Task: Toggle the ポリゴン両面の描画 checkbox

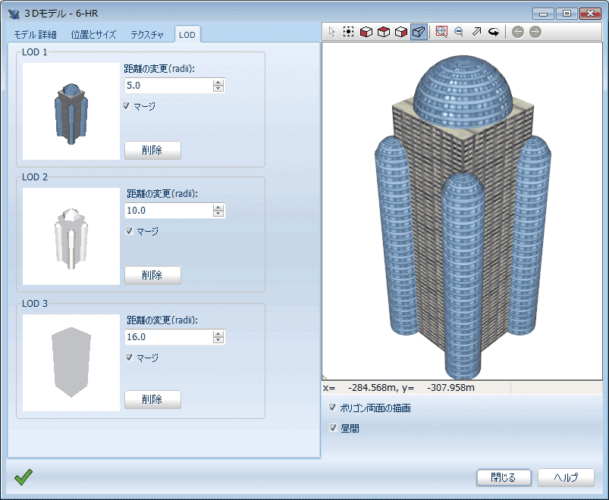Action: pyautogui.click(x=332, y=408)
